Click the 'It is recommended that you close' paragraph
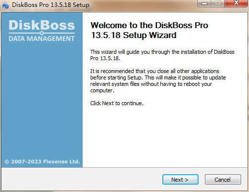Image resolution: width=249 pixels, height=192 pixels. pyautogui.click(x=158, y=81)
